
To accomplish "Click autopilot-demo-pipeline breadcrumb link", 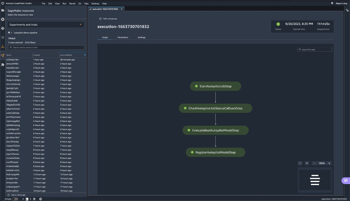I will 26,33.
